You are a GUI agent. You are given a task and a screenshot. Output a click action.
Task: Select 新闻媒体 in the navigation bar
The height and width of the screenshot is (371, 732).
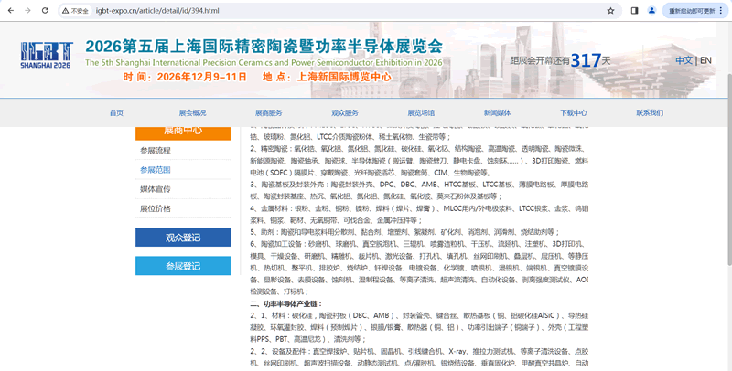coord(497,112)
